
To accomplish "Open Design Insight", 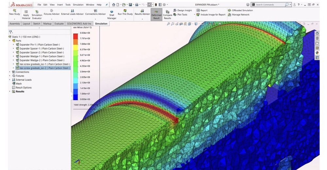I will [x=182, y=10].
